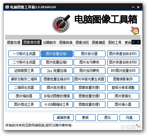Close the 电脑图像工具箱 window

138,7
